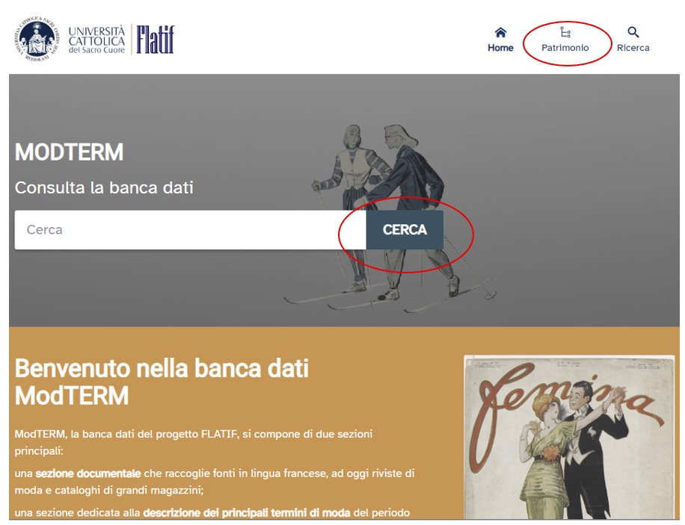The height and width of the screenshot is (525, 685).
Task: Click the Università Cattolica seal logo
Action: pyautogui.click(x=36, y=40)
